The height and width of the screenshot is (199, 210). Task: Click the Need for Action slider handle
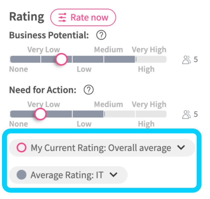click(40, 114)
